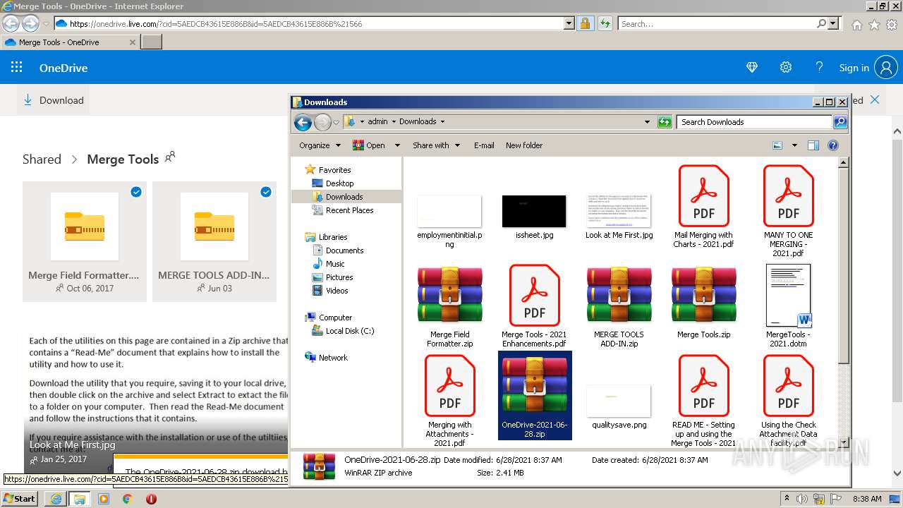Uncheck the MERGE TOOLS ADD-IN selection circle
The image size is (903, 508).
tap(266, 192)
